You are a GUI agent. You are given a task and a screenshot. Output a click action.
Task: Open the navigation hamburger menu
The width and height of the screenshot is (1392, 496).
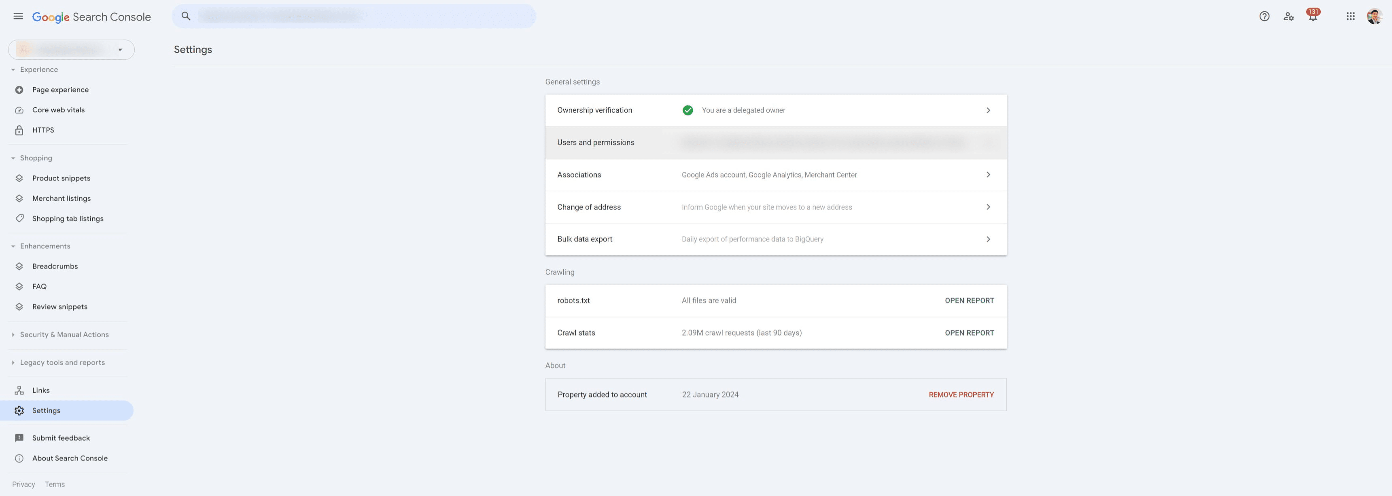click(18, 16)
